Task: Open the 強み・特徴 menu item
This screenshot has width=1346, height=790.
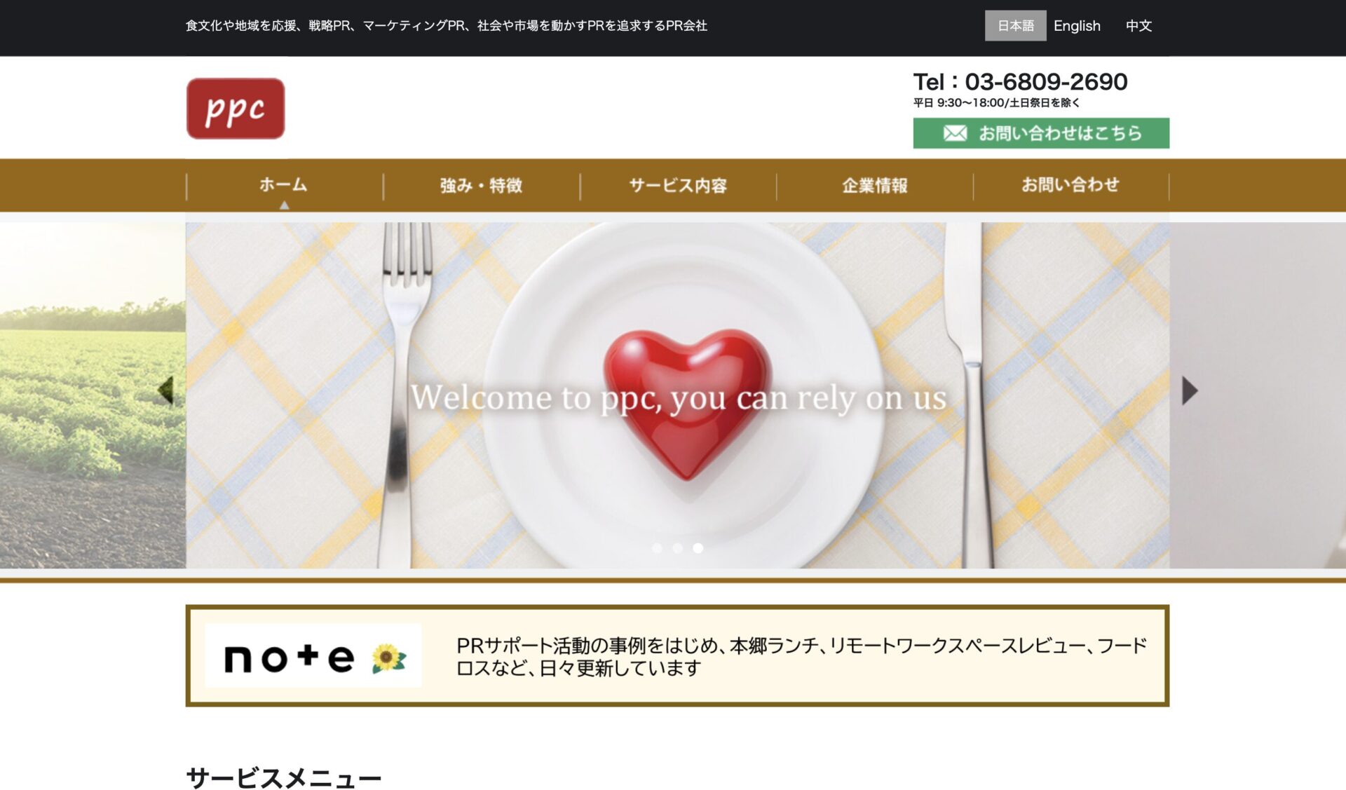Action: [481, 185]
